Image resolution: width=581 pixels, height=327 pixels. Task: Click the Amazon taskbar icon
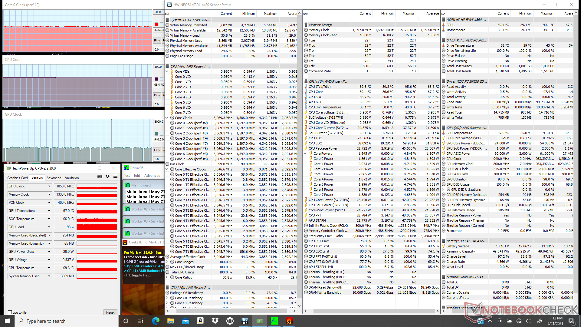[200, 321]
